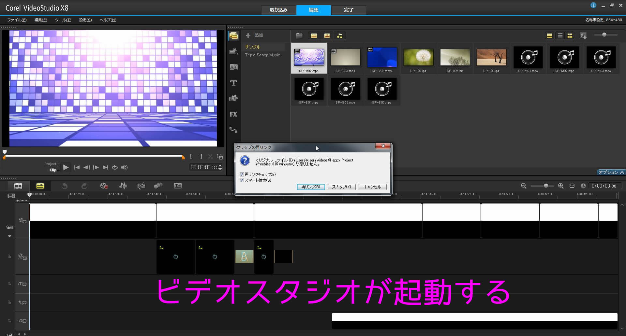Switch to the 取り込み tab
Image resolution: width=626 pixels, height=336 pixels.
tap(278, 10)
